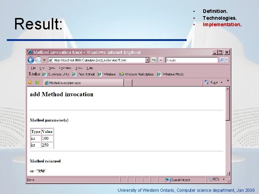The image size is (259, 194).
Task: Open the View menu
Action: coord(52,68)
